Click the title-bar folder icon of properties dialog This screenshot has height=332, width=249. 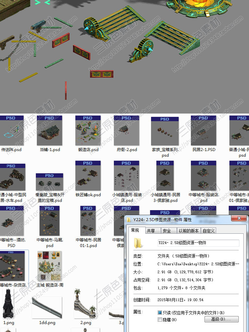tap(129, 219)
